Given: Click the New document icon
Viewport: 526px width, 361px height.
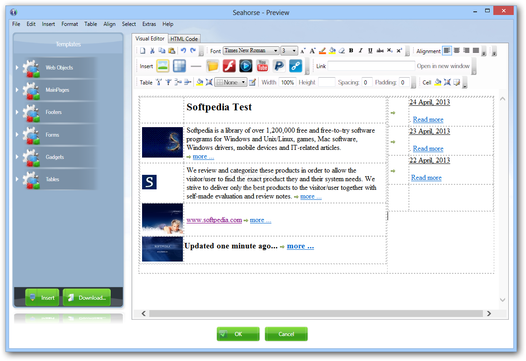Looking at the screenshot, I should pos(143,51).
